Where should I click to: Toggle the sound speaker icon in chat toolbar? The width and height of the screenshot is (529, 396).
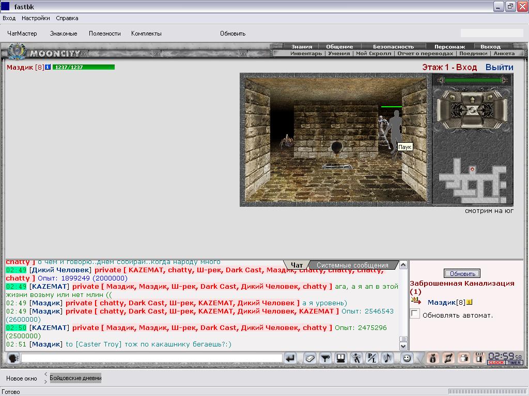pyautogui.click(x=387, y=358)
